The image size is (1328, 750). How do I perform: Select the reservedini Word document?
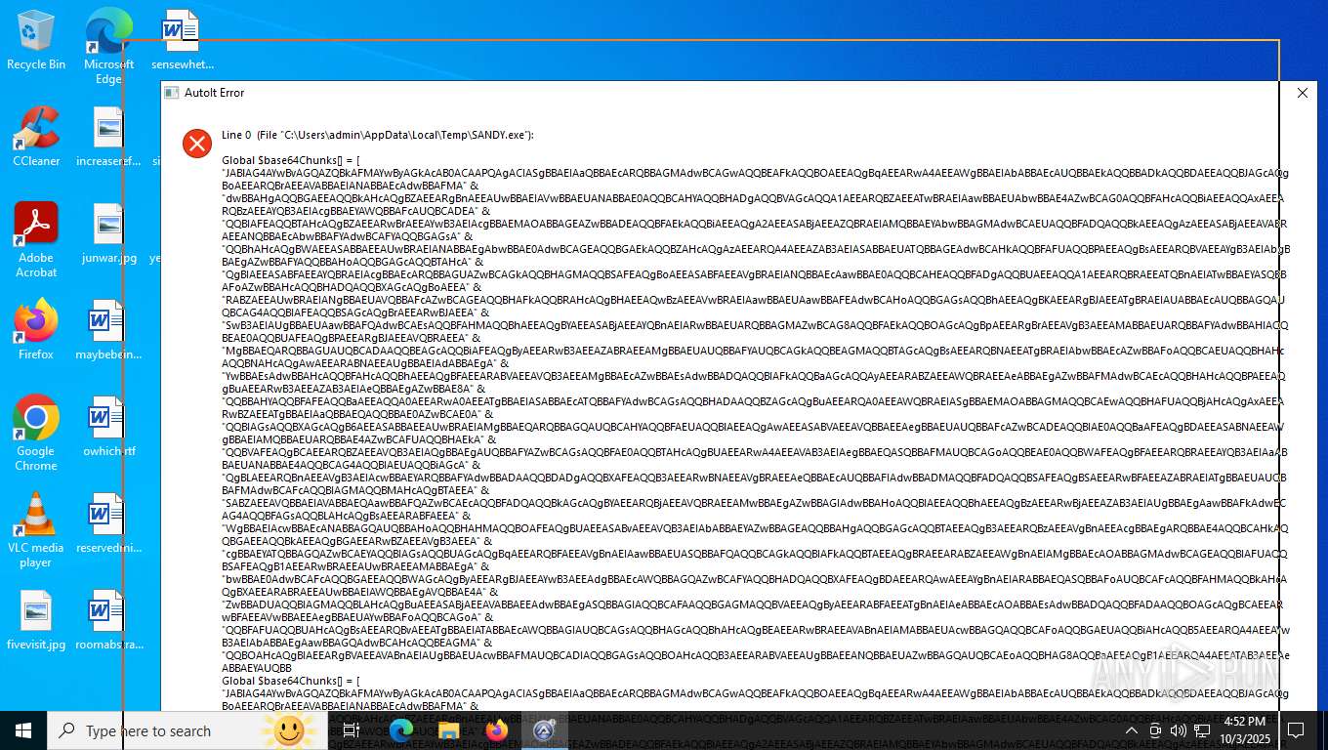[x=108, y=523]
